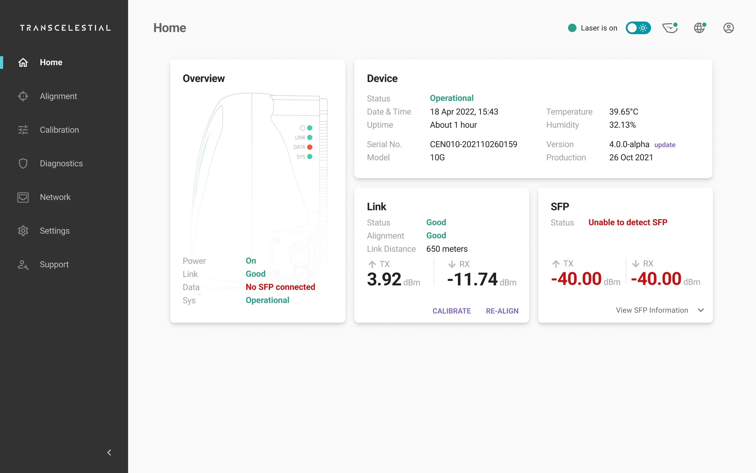This screenshot has width=756, height=473.
Task: Click date '18 Apr 2022, 15:43'
Action: 464,112
